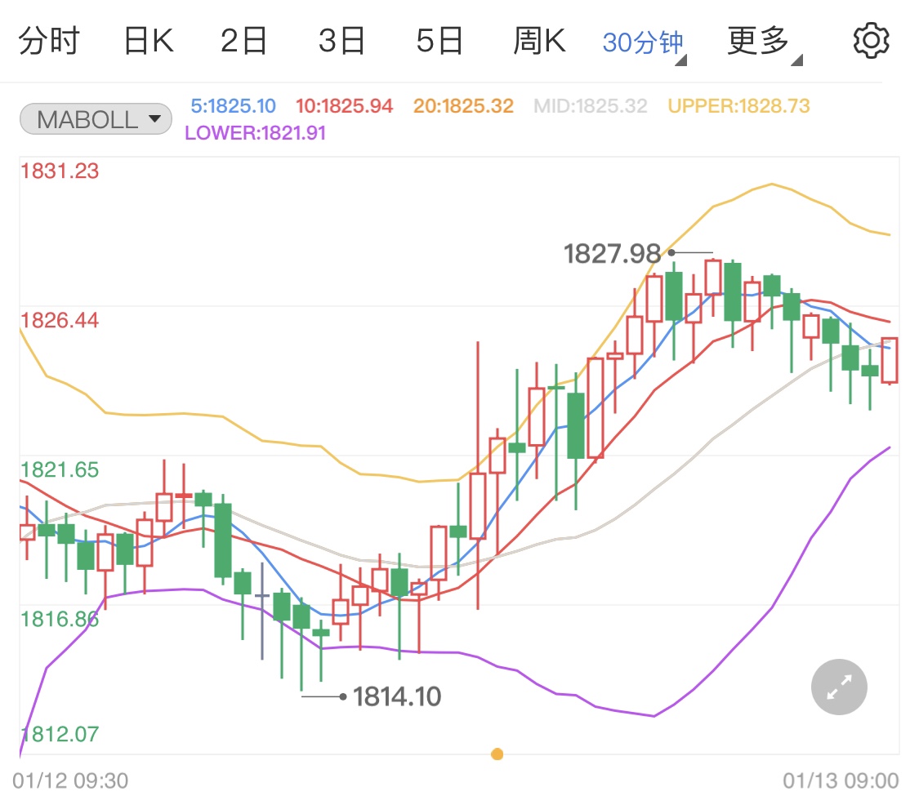The image size is (919, 805).
Task: Click the 1814.10 low price label
Action: click(x=397, y=696)
